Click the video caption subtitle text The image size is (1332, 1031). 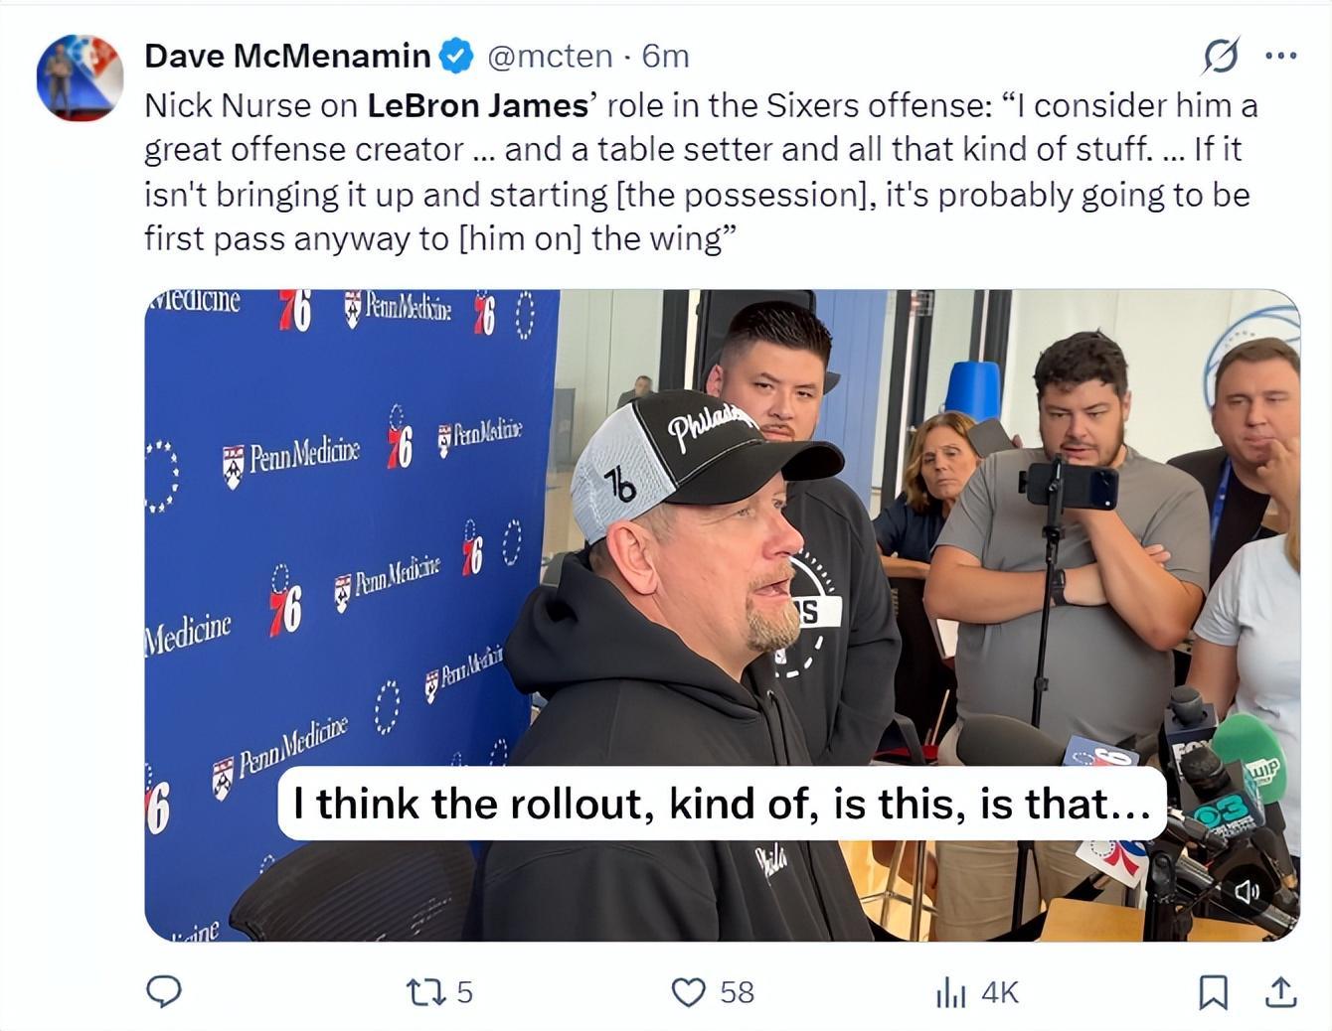pyautogui.click(x=721, y=803)
